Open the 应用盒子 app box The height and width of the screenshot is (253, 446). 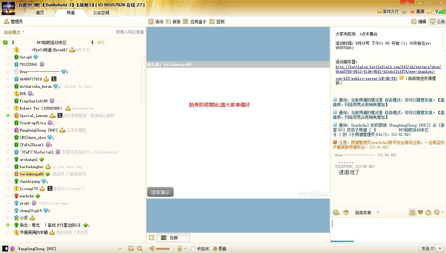pos(195,22)
